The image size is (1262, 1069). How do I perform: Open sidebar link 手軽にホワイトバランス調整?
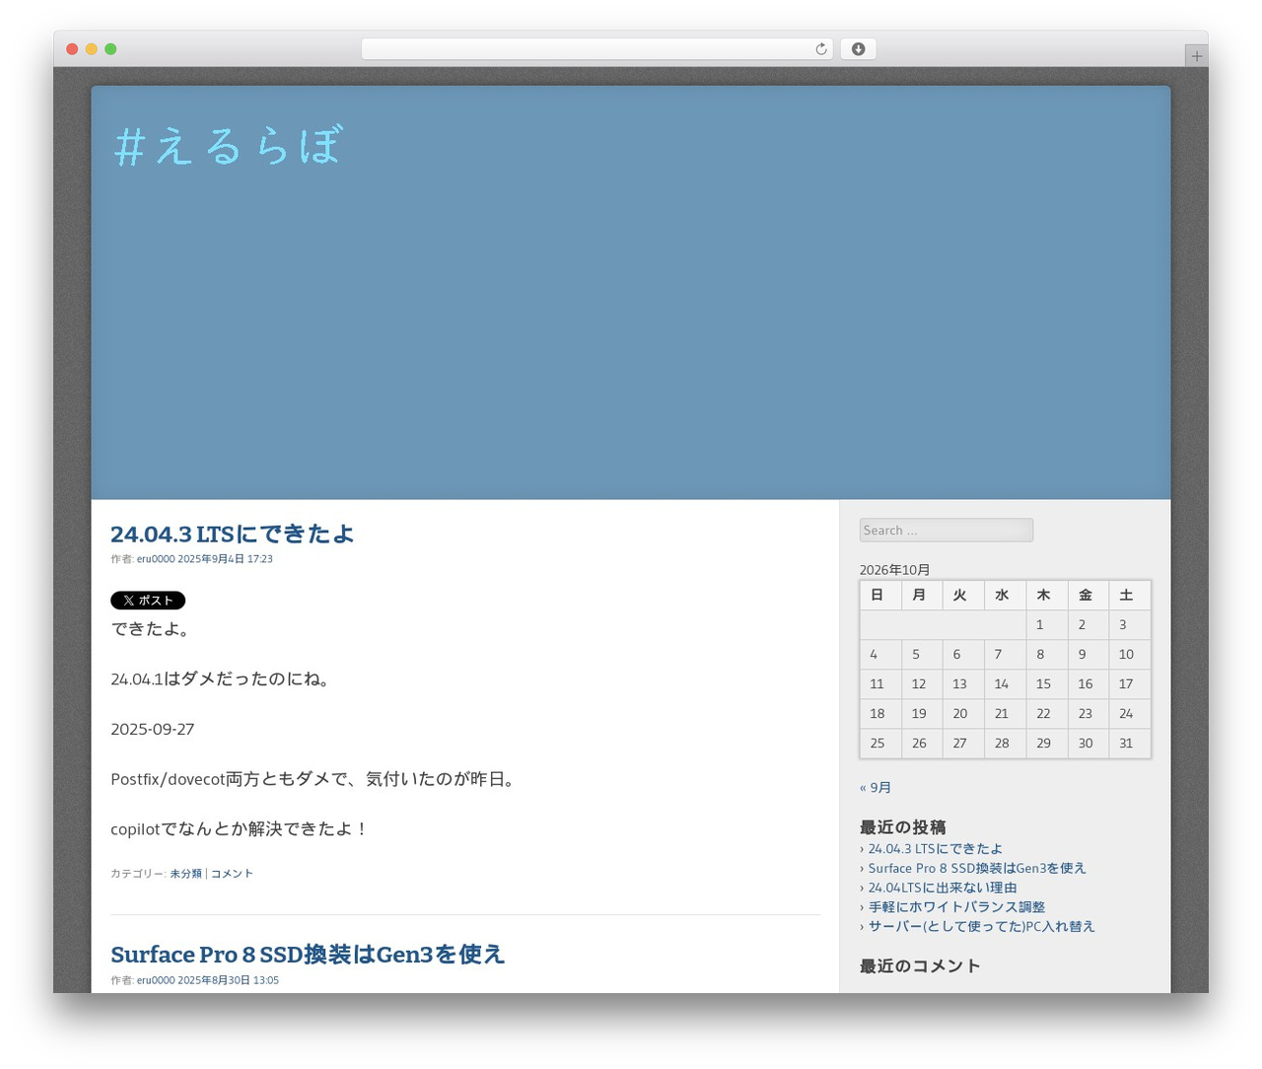tap(956, 906)
